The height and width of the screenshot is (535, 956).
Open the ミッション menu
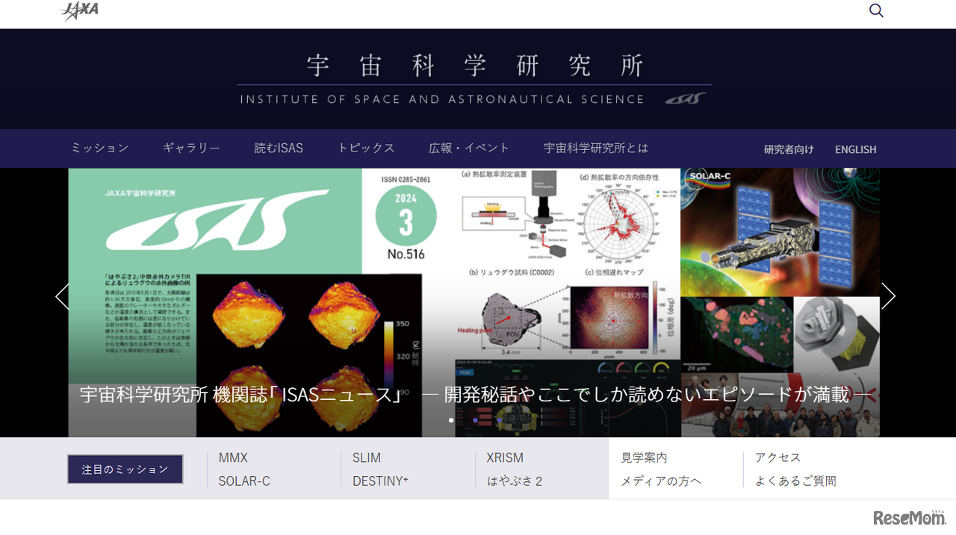100,148
